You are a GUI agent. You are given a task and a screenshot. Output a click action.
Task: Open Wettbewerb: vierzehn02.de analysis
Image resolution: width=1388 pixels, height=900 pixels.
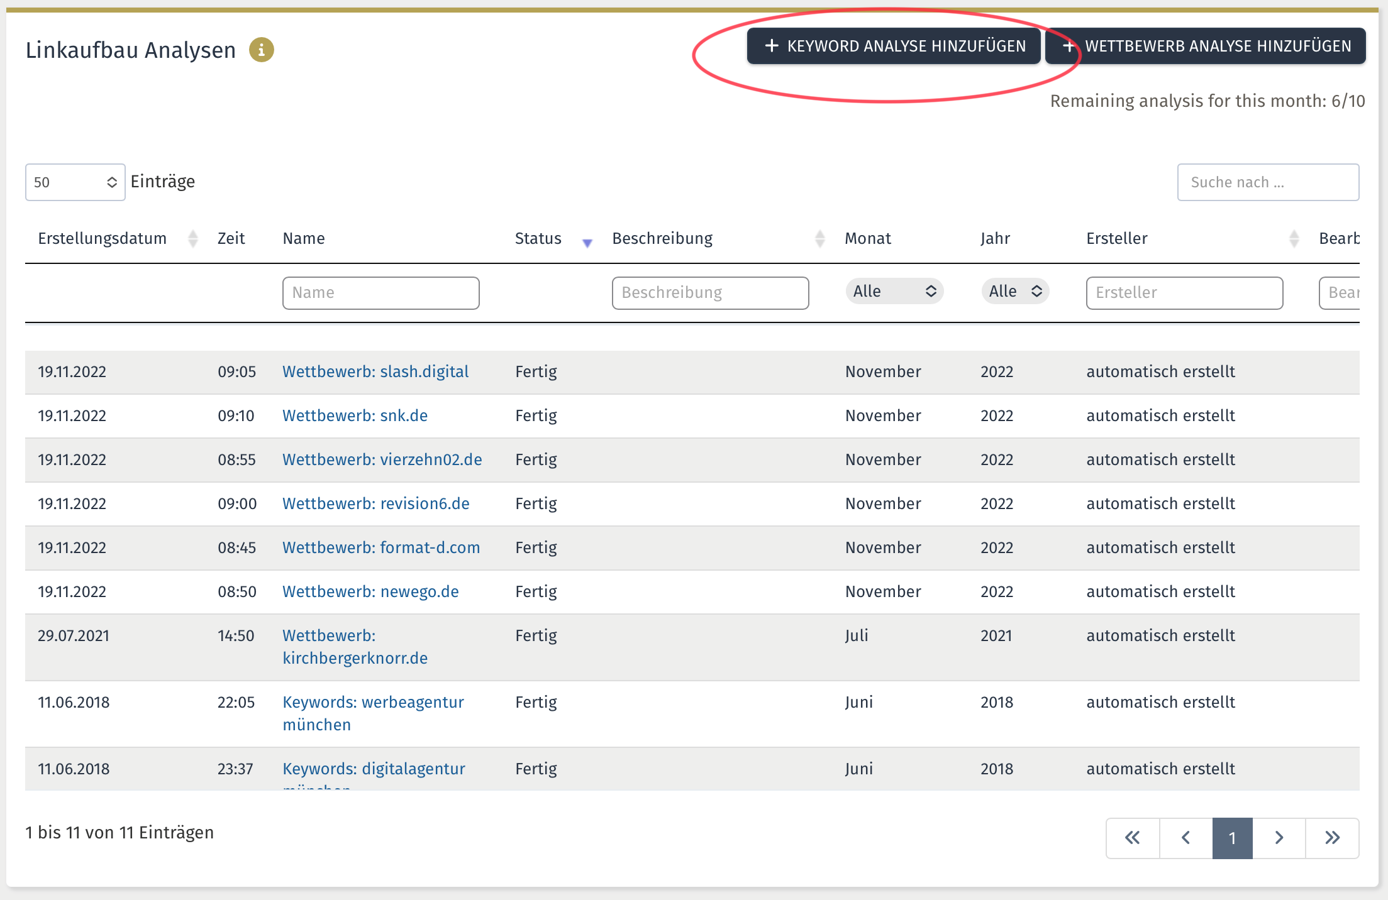point(382,459)
